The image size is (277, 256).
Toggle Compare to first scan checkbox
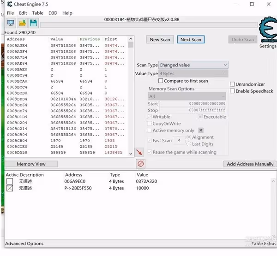click(x=161, y=81)
